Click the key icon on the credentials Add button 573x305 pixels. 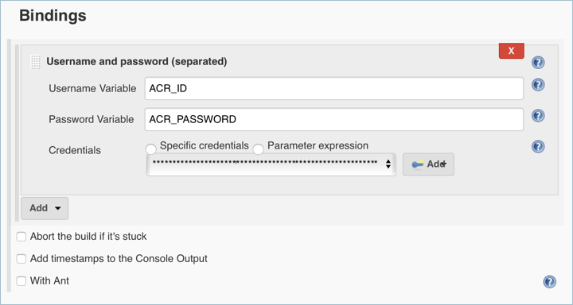point(417,164)
